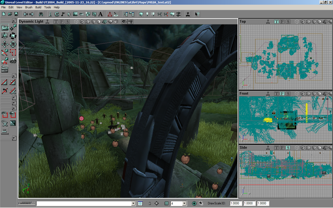
Task: Open the Build menu
Action: tap(38, 7)
